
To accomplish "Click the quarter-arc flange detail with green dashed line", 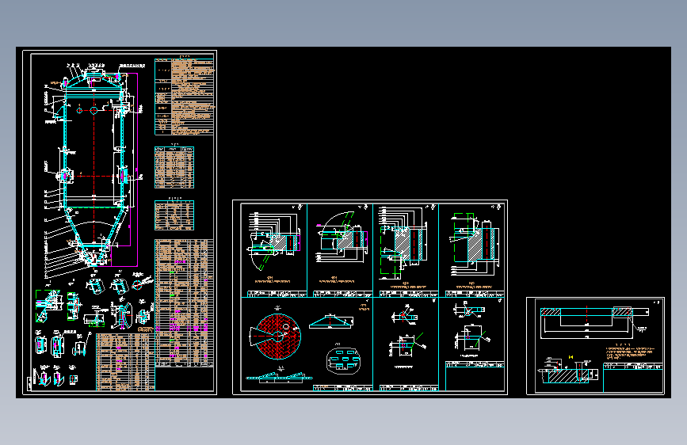I will [x=343, y=237].
